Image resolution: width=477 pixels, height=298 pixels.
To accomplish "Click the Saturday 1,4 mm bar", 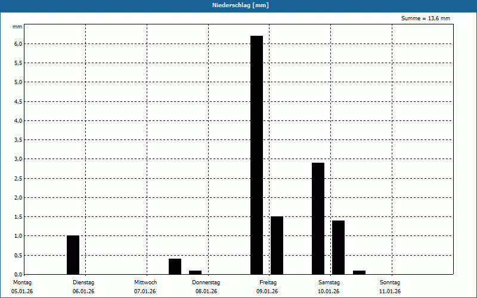I will coord(338,247).
